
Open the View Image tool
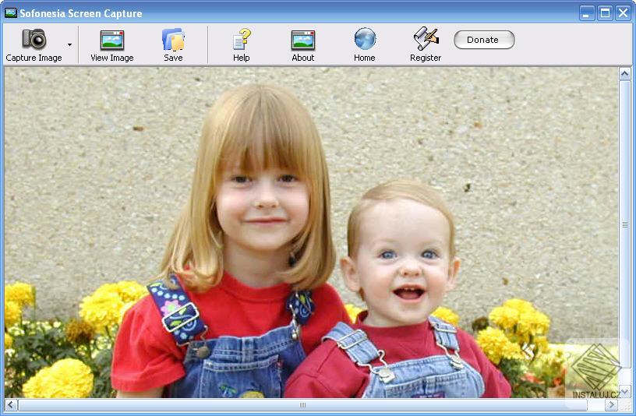[112, 44]
